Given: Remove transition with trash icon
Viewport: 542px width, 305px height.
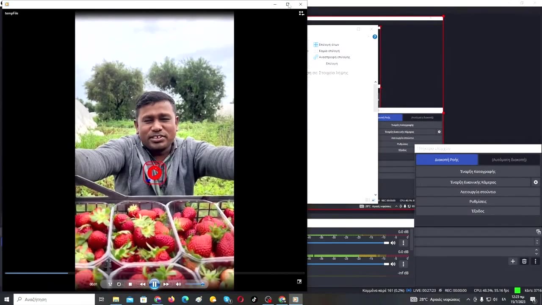Looking at the screenshot, I should pyautogui.click(x=524, y=261).
